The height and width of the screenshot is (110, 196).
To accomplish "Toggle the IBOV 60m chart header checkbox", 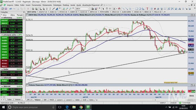I will (x=27, y=15).
